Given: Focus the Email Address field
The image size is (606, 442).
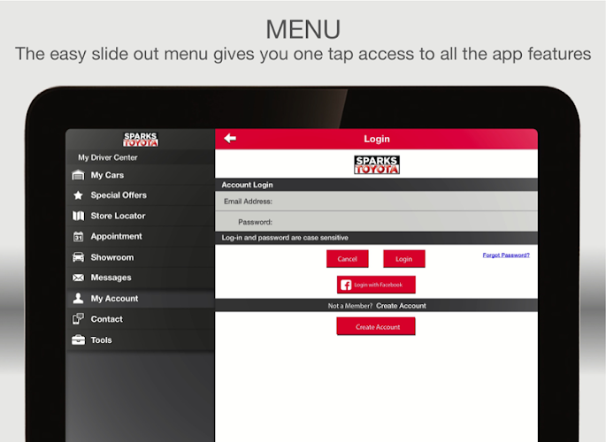Looking at the screenshot, I should click(376, 202).
